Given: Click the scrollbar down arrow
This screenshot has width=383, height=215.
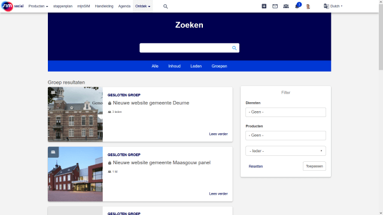Looking at the screenshot, I should coord(381,213).
